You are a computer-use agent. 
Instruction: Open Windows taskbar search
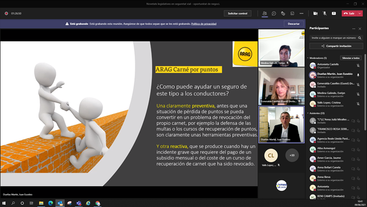pyautogui.click(x=13, y=203)
